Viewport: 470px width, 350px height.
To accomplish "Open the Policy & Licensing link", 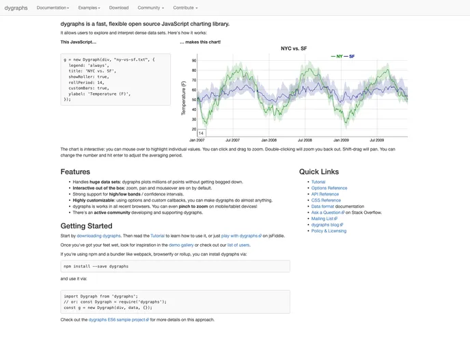I will tap(329, 231).
